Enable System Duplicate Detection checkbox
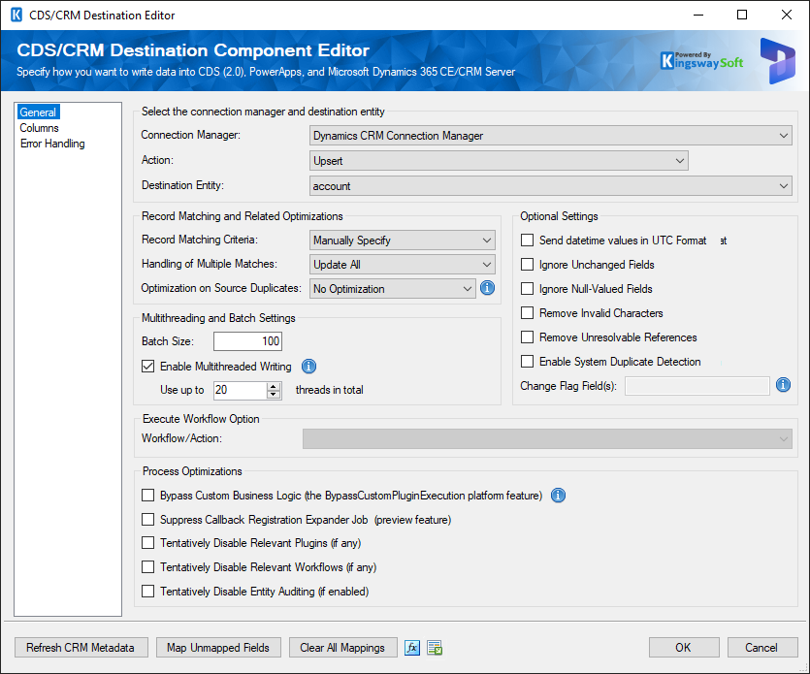The width and height of the screenshot is (810, 674). point(527,362)
